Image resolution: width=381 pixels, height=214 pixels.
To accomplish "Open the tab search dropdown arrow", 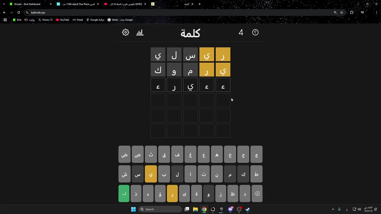I will point(4,4).
